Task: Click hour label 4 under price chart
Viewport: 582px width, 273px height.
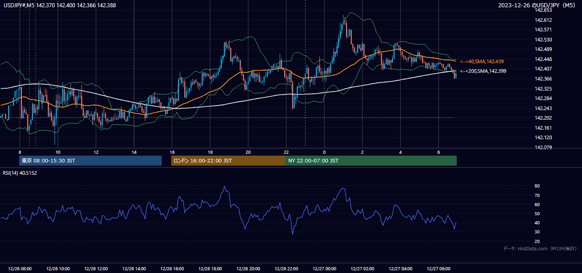Action: (400, 152)
